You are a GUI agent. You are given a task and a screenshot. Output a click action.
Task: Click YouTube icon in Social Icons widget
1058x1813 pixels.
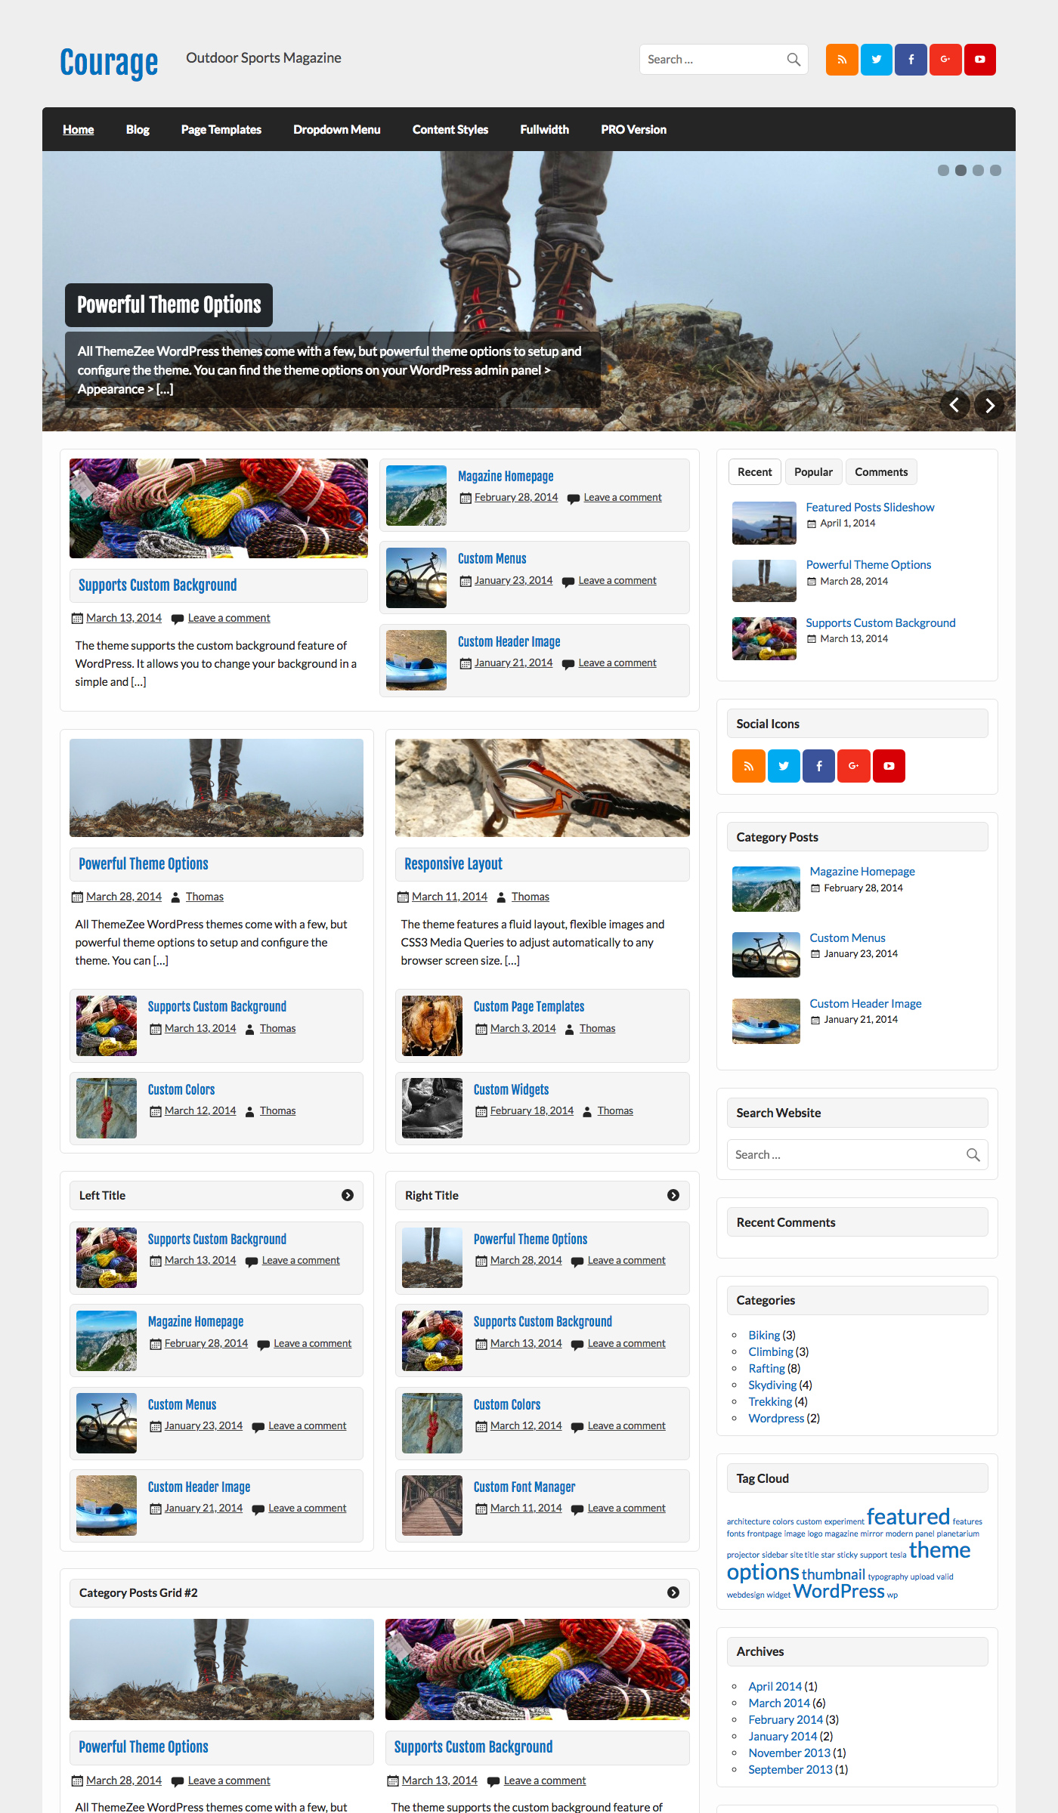pos(889,766)
